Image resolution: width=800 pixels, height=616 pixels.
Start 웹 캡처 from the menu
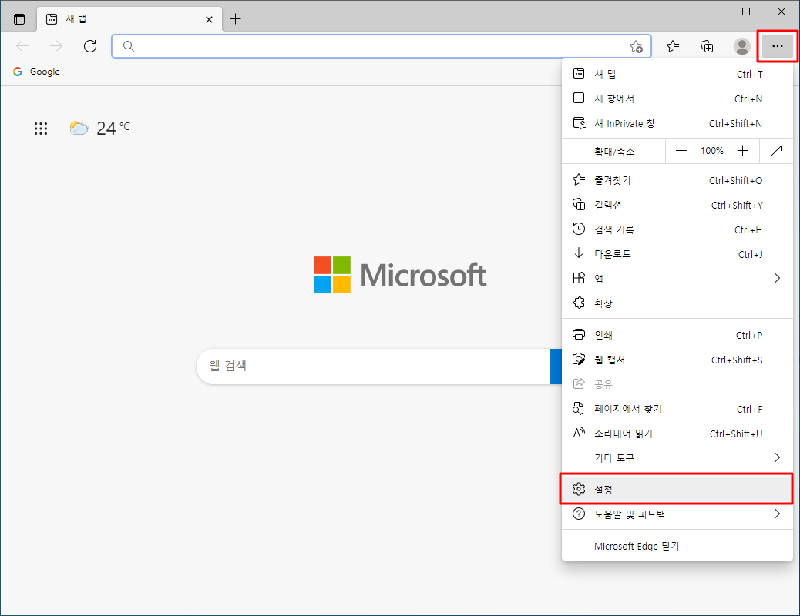[x=677, y=360]
